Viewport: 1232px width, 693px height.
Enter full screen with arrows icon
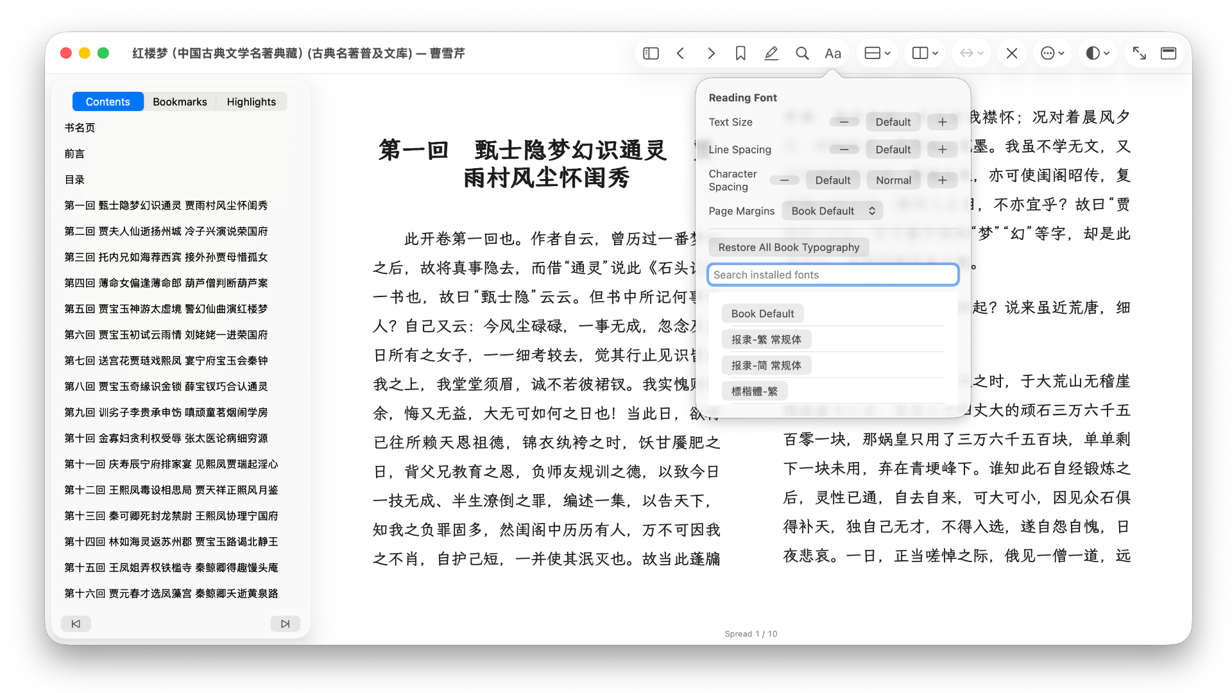(1139, 53)
